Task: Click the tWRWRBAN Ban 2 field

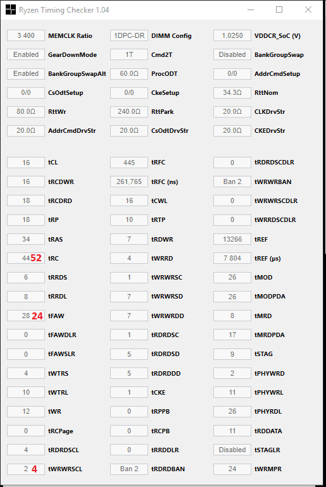Action: pos(232,182)
